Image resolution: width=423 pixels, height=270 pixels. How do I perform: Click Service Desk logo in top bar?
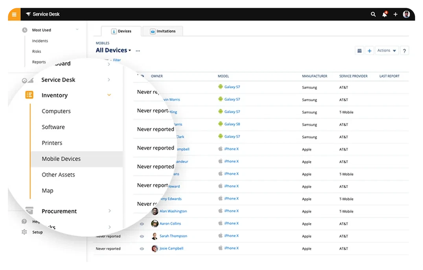coord(42,14)
